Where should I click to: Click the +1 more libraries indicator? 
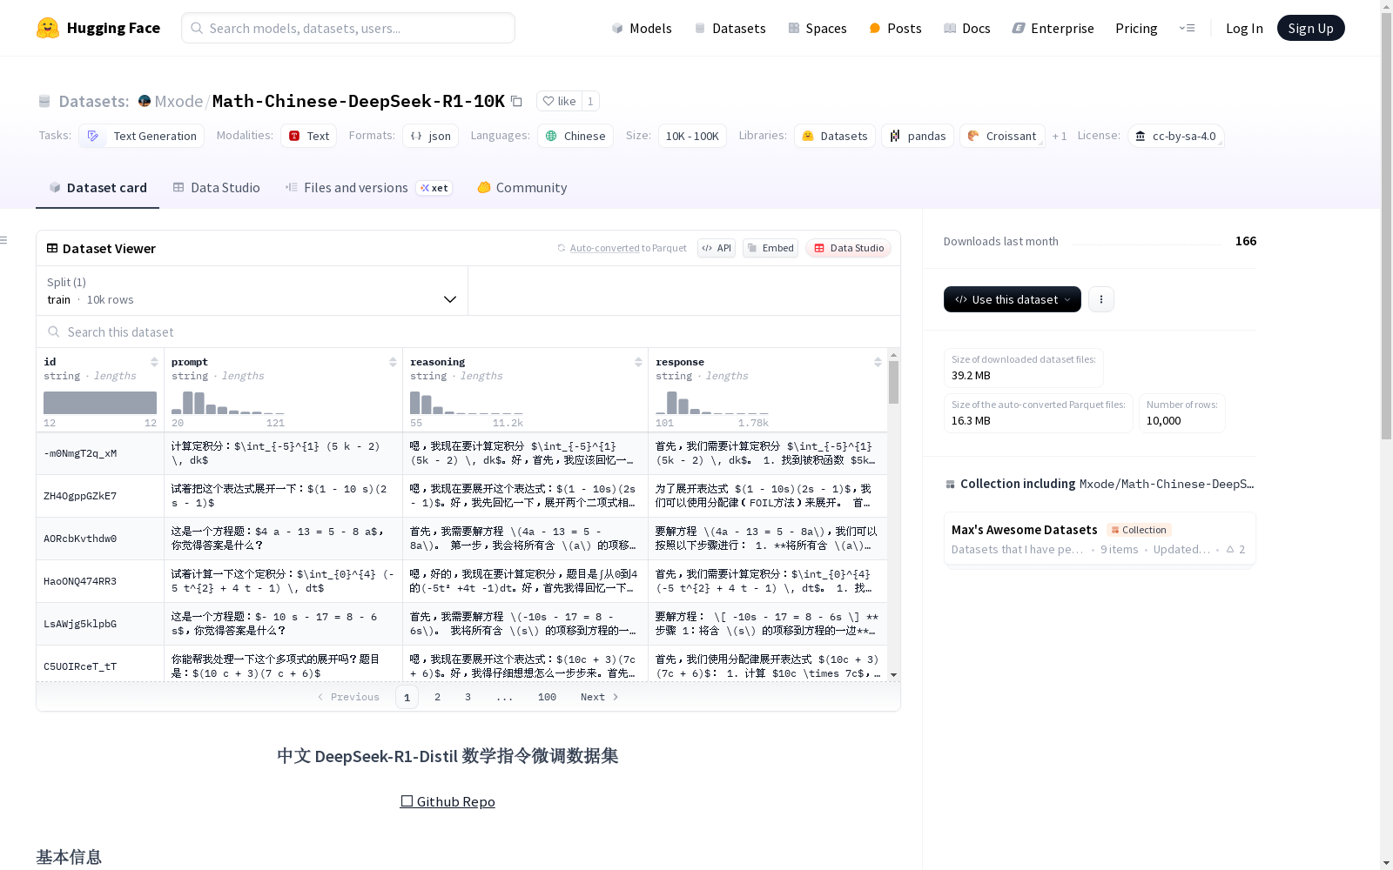point(1060,136)
